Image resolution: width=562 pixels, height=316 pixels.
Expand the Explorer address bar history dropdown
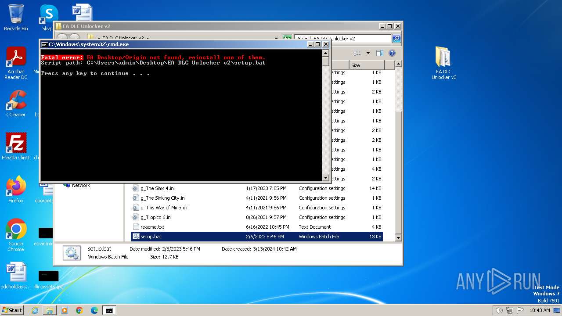click(x=276, y=39)
